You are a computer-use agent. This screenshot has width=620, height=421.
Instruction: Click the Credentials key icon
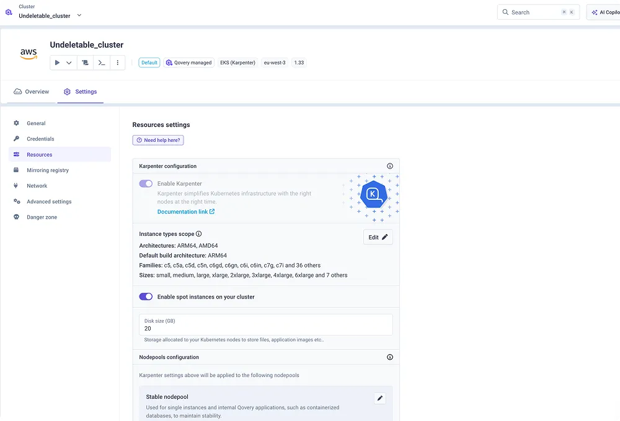click(x=16, y=139)
